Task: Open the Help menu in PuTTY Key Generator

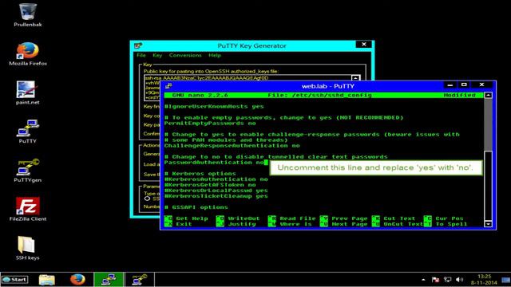Action: click(215, 55)
